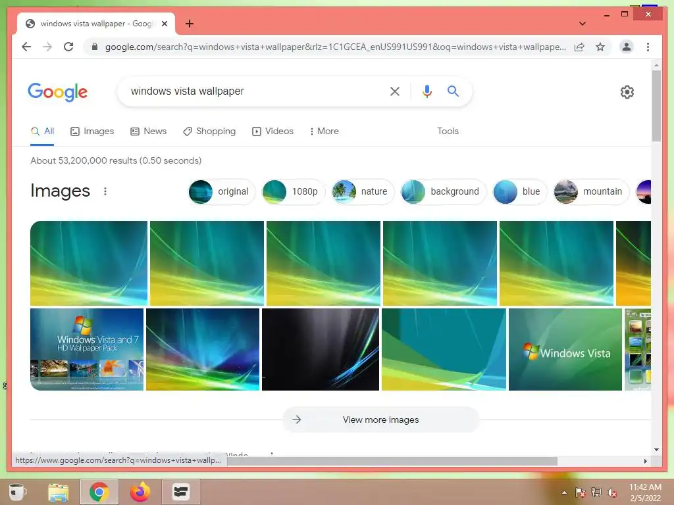Click the muted volume tray icon

(612, 493)
